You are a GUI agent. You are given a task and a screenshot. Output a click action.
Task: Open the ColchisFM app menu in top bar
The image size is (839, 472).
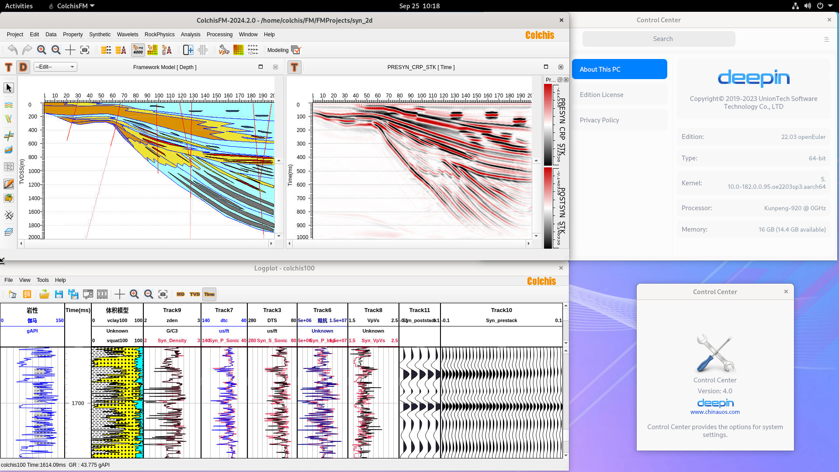click(x=72, y=6)
